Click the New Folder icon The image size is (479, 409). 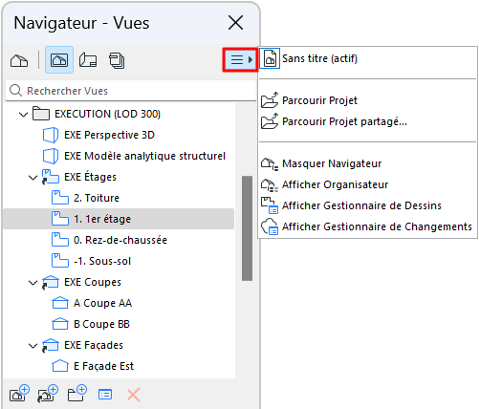point(77,394)
